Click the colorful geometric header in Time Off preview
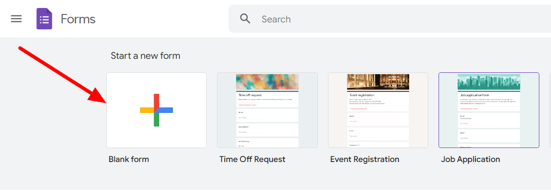The image size is (551, 190). point(267,82)
